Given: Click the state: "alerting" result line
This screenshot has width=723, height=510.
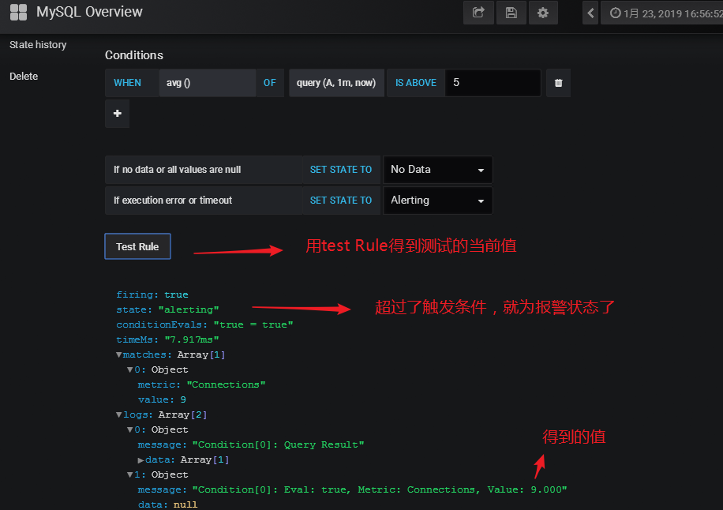Looking at the screenshot, I should pyautogui.click(x=167, y=309).
